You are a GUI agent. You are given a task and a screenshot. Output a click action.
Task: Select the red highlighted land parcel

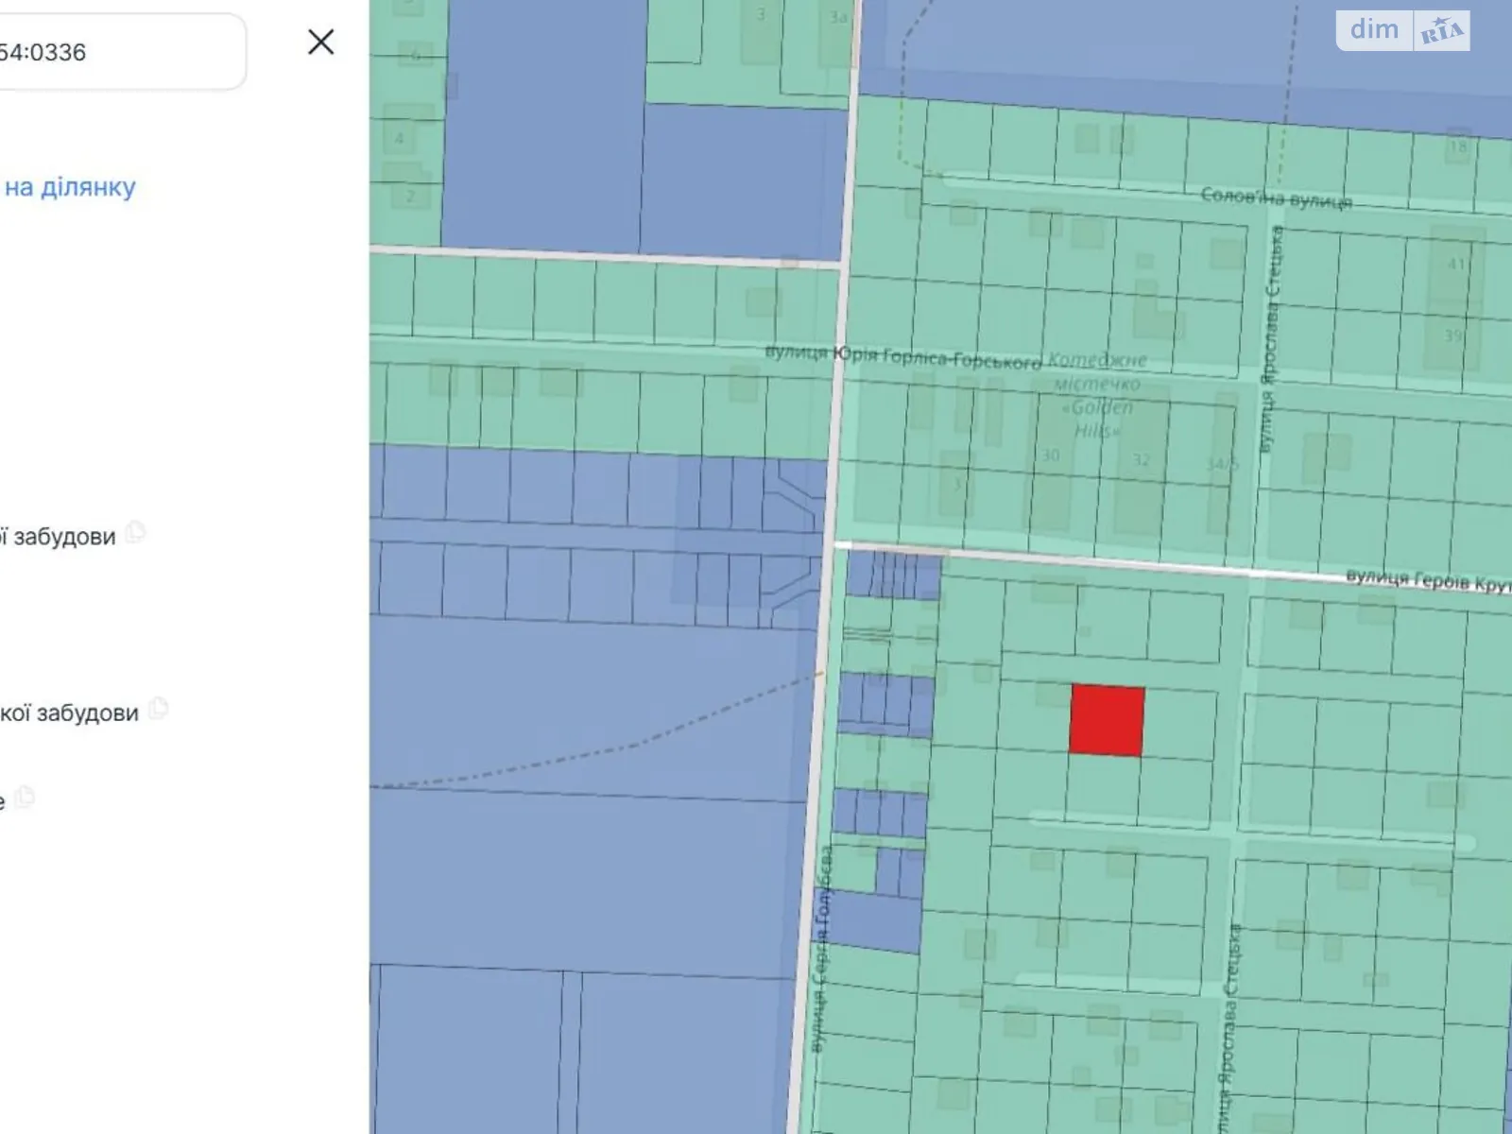pos(1107,721)
